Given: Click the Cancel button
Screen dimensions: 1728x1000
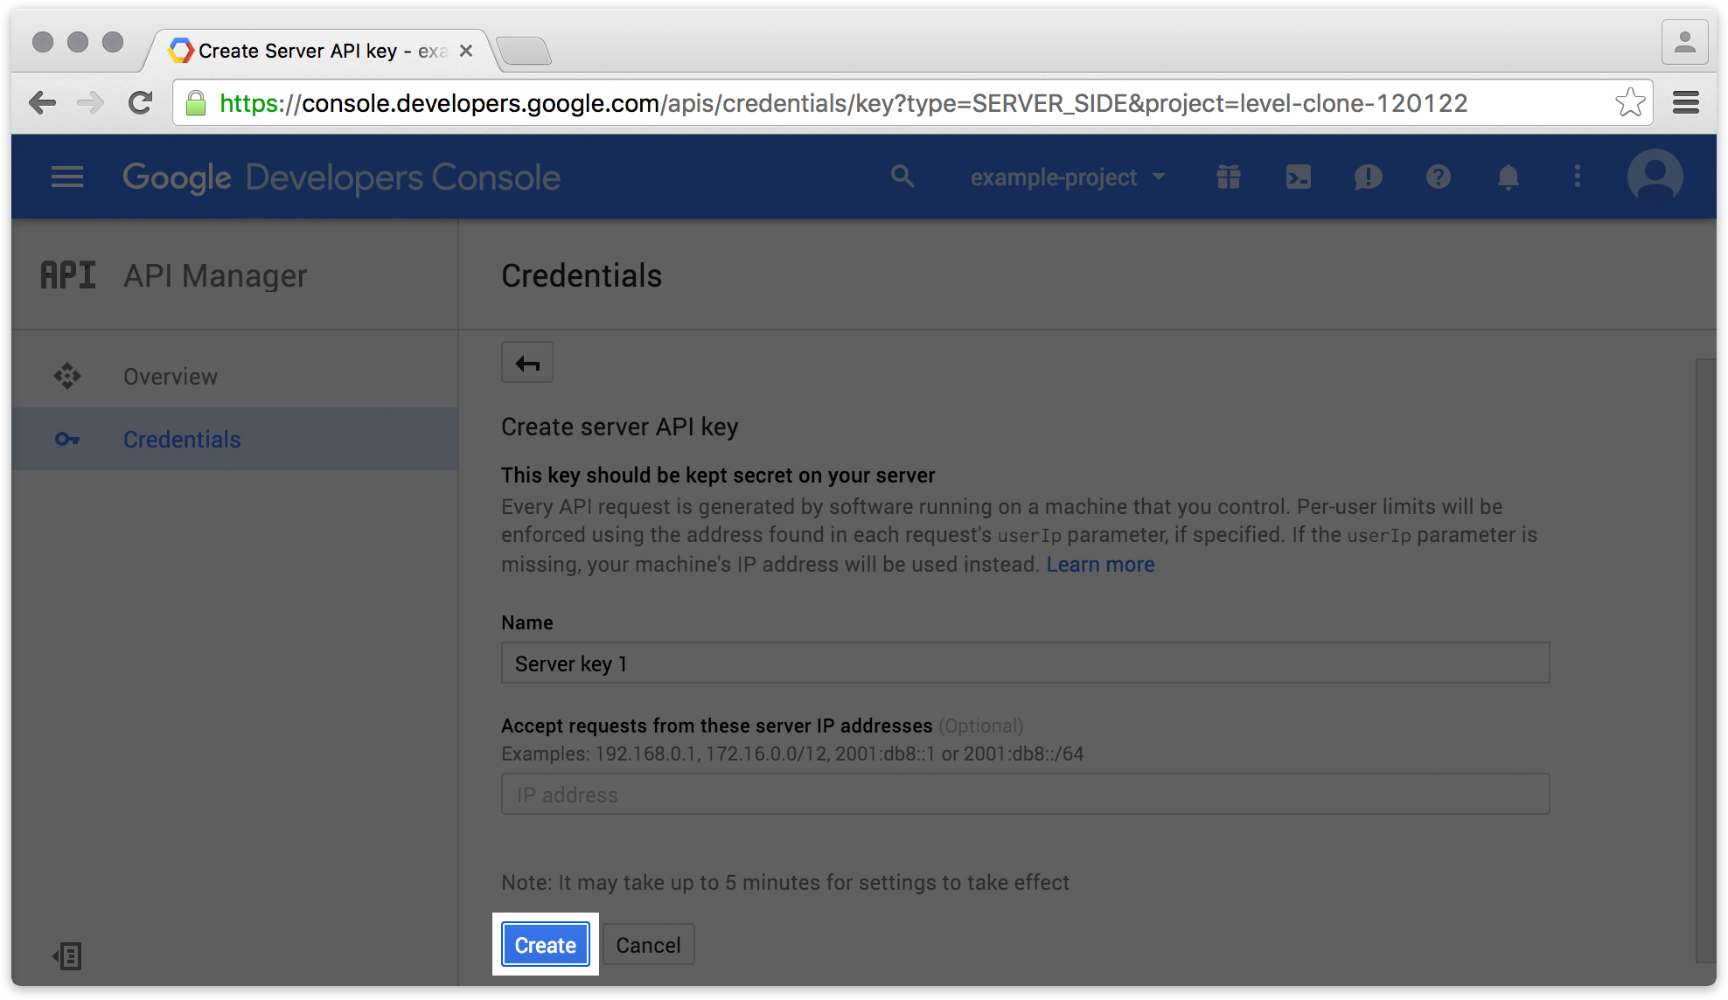Looking at the screenshot, I should [x=648, y=945].
